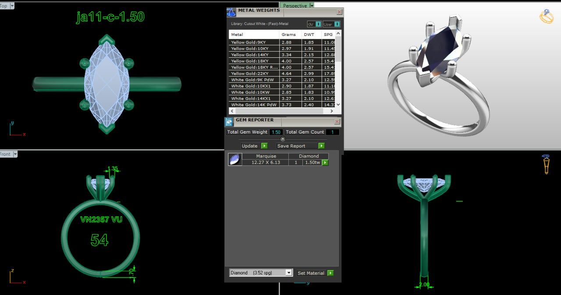The image size is (561, 295).
Task: Select the White Gold:10KX1 row
Action: 282,86
